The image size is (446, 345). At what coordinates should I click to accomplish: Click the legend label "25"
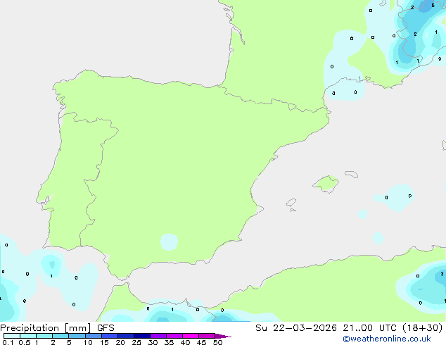[x=136, y=342]
